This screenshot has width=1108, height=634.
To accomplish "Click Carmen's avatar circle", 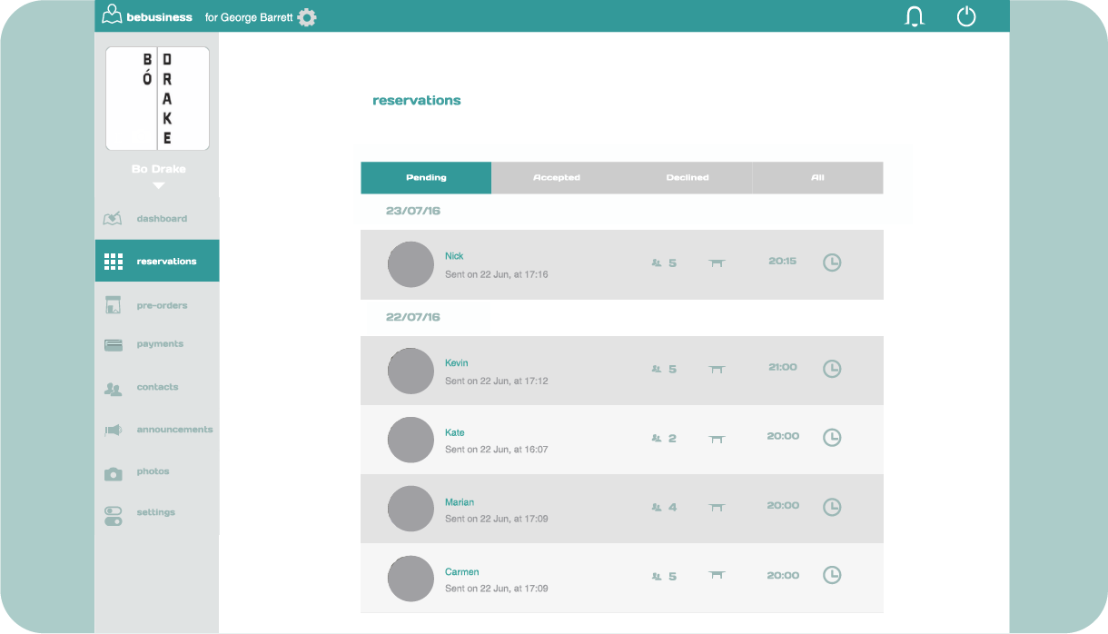I will click(411, 579).
